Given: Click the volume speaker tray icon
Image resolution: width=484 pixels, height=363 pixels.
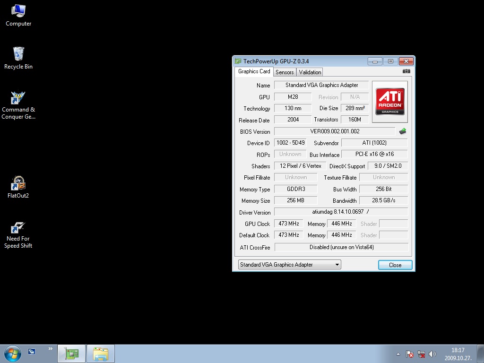Looking at the screenshot, I should [x=432, y=354].
